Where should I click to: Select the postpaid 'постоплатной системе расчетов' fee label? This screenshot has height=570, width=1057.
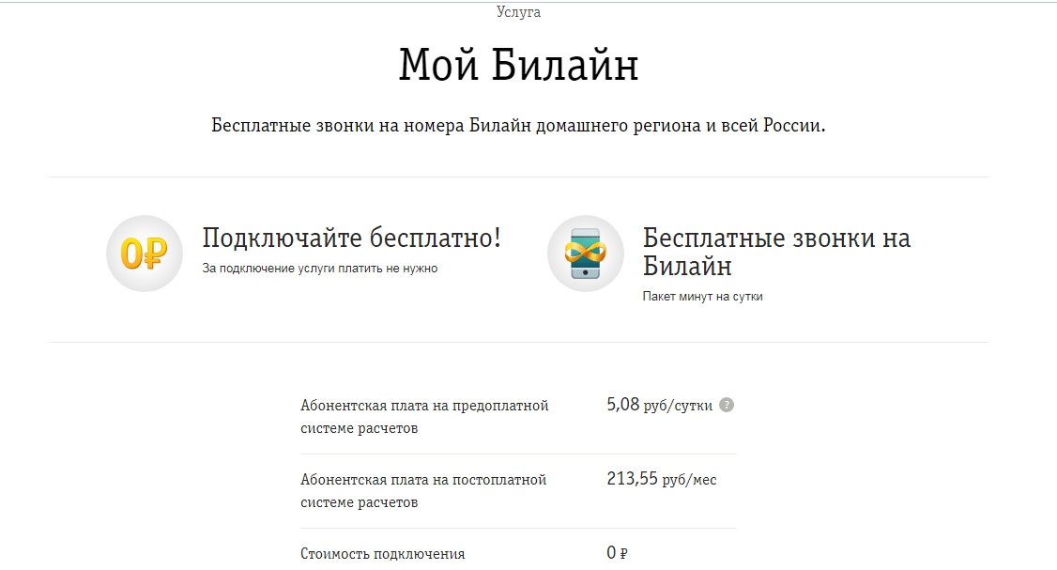[x=423, y=491]
